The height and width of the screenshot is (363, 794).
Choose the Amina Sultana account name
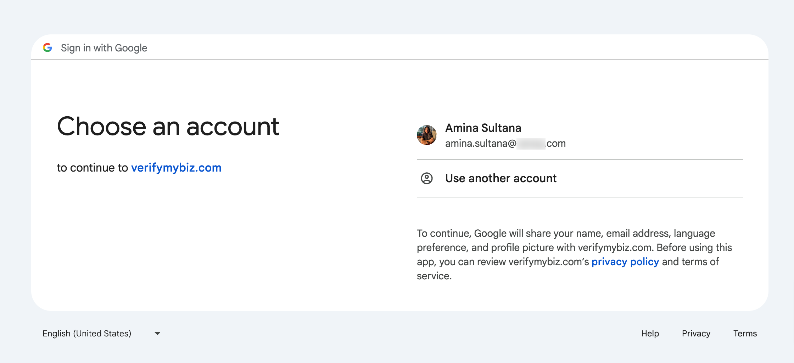[483, 128]
